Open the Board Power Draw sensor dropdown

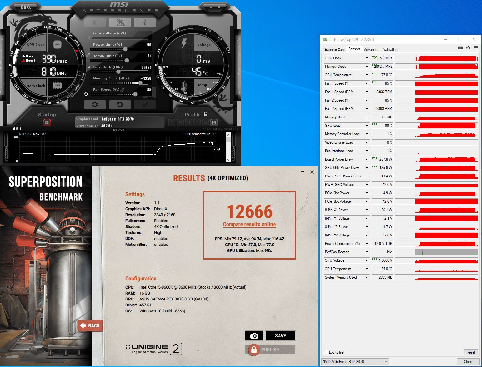tap(367, 159)
